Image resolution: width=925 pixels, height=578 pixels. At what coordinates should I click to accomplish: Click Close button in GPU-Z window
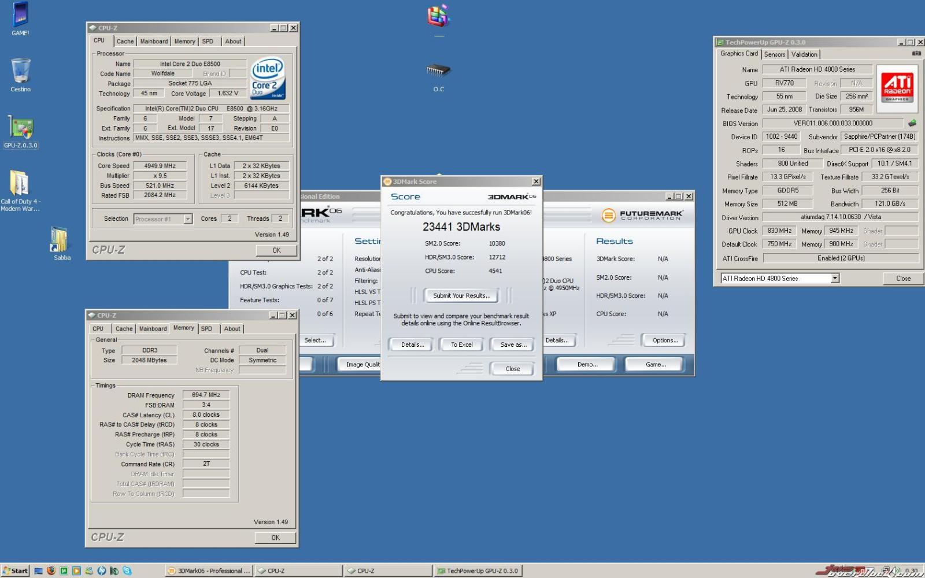click(903, 279)
